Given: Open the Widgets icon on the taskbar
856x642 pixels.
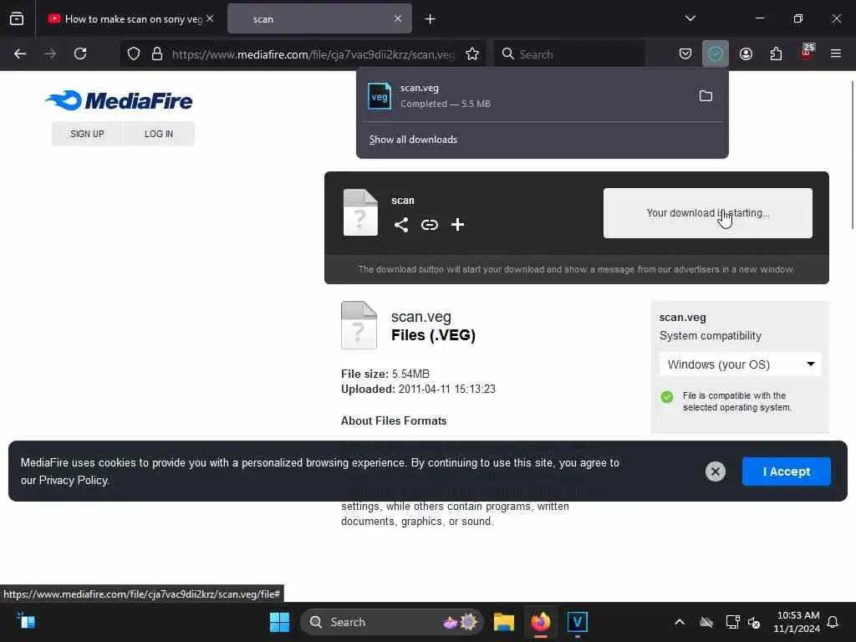Looking at the screenshot, I should 26,621.
